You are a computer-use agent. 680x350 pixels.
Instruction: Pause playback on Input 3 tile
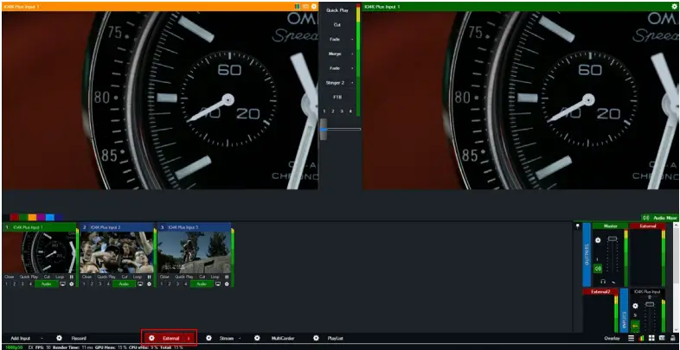tap(227, 277)
